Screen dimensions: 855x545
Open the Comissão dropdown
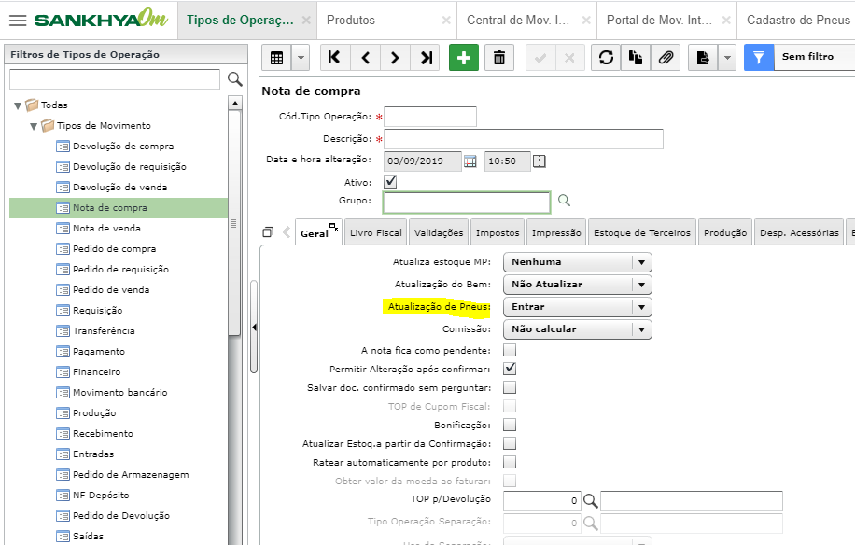[578, 329]
